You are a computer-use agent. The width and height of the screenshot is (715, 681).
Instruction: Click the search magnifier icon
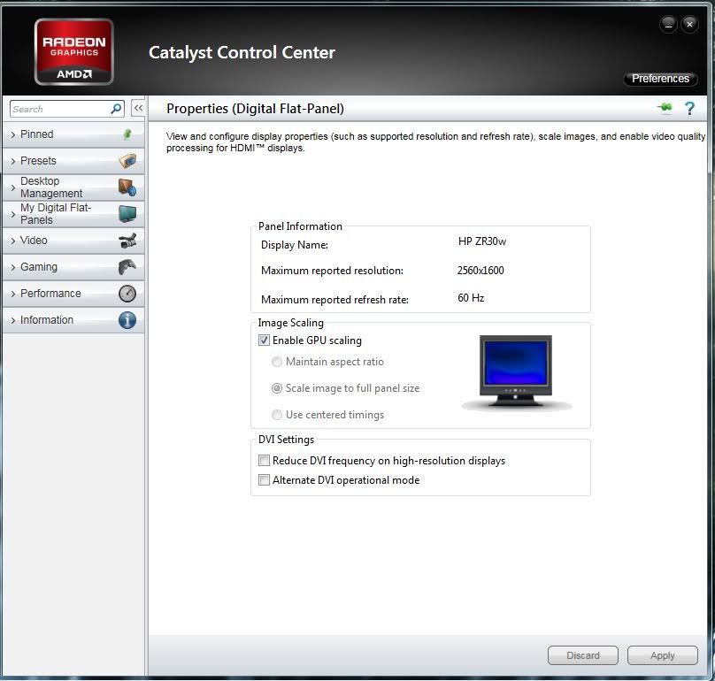(x=116, y=109)
